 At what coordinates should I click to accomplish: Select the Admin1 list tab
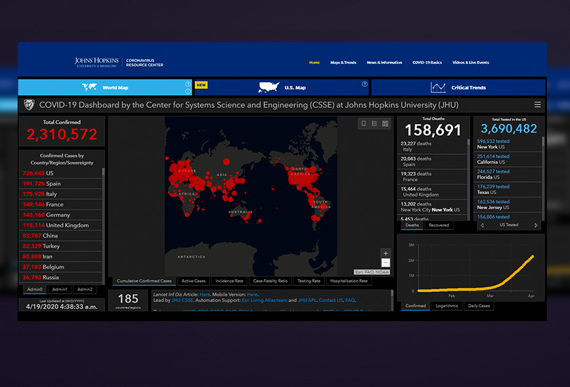pyautogui.click(x=60, y=289)
